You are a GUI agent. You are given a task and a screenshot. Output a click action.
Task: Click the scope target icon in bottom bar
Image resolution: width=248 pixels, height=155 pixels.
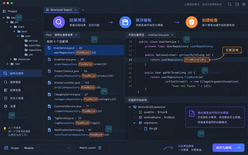tap(6, 148)
